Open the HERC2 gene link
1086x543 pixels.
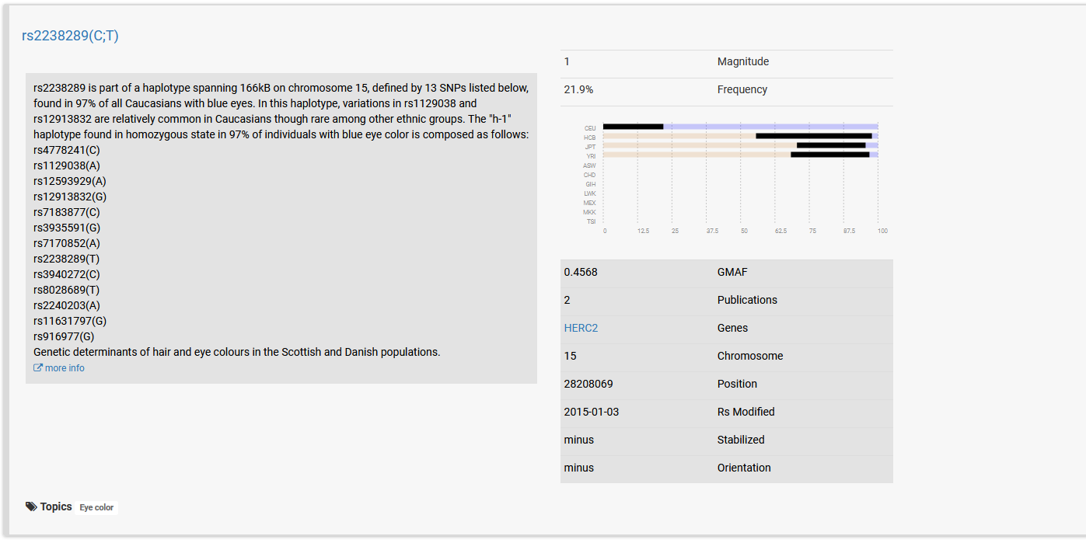coord(581,328)
